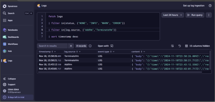Click LOG cell in 15:43:01 row
215x102 pixels.
coord(100,69)
